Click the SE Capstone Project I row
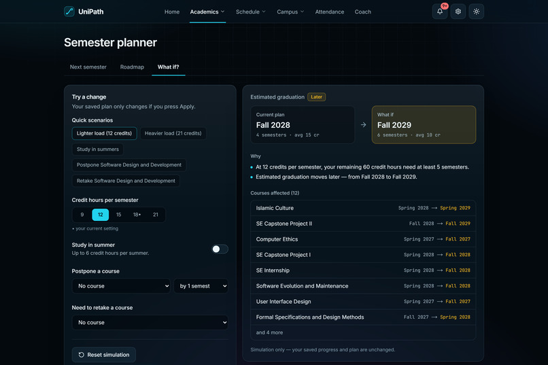This screenshot has height=365, width=548. [363, 255]
